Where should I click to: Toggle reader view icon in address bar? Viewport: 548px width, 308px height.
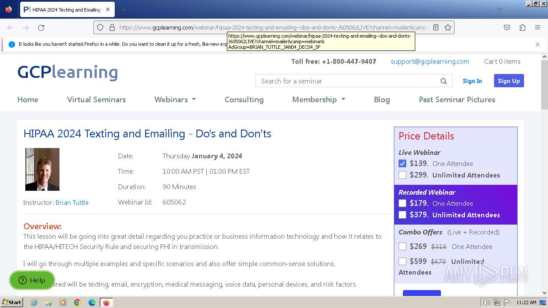tap(436, 27)
